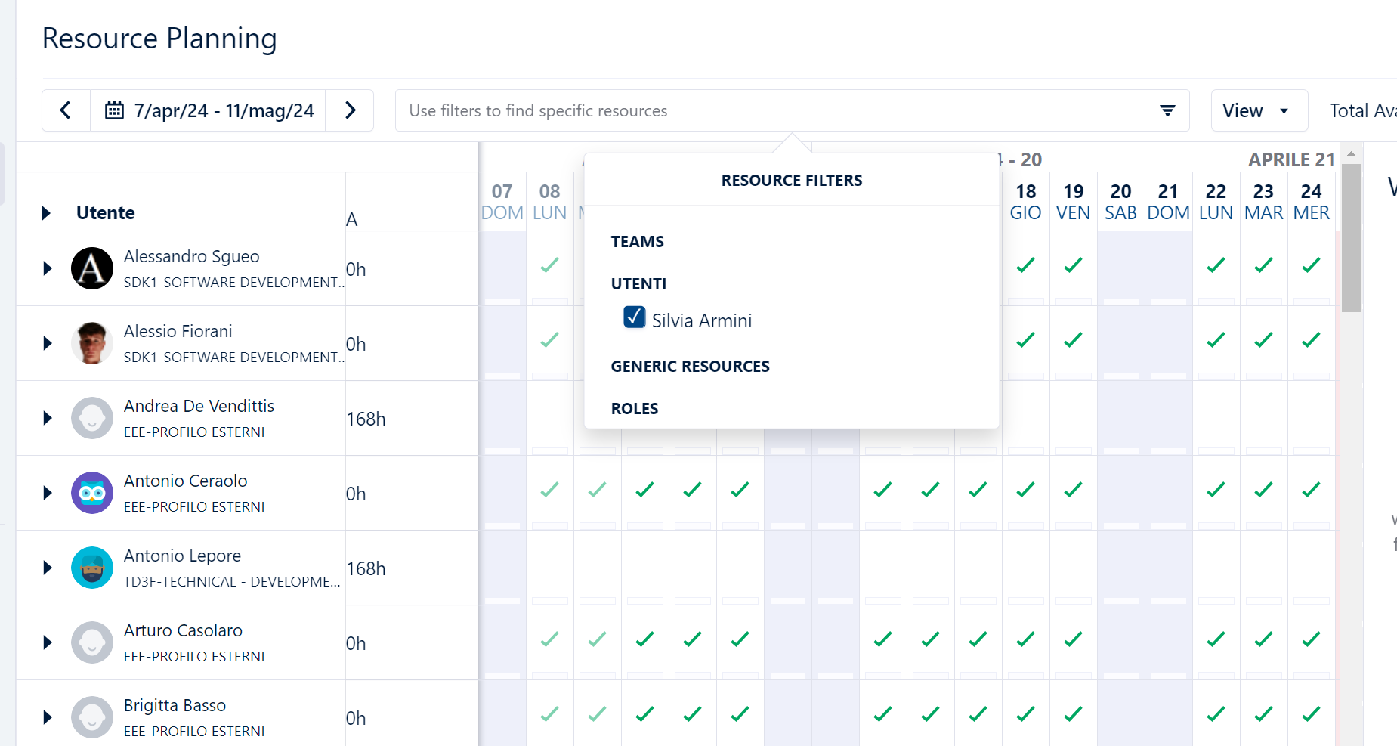Expand the Utente column header arrow

[x=47, y=212]
